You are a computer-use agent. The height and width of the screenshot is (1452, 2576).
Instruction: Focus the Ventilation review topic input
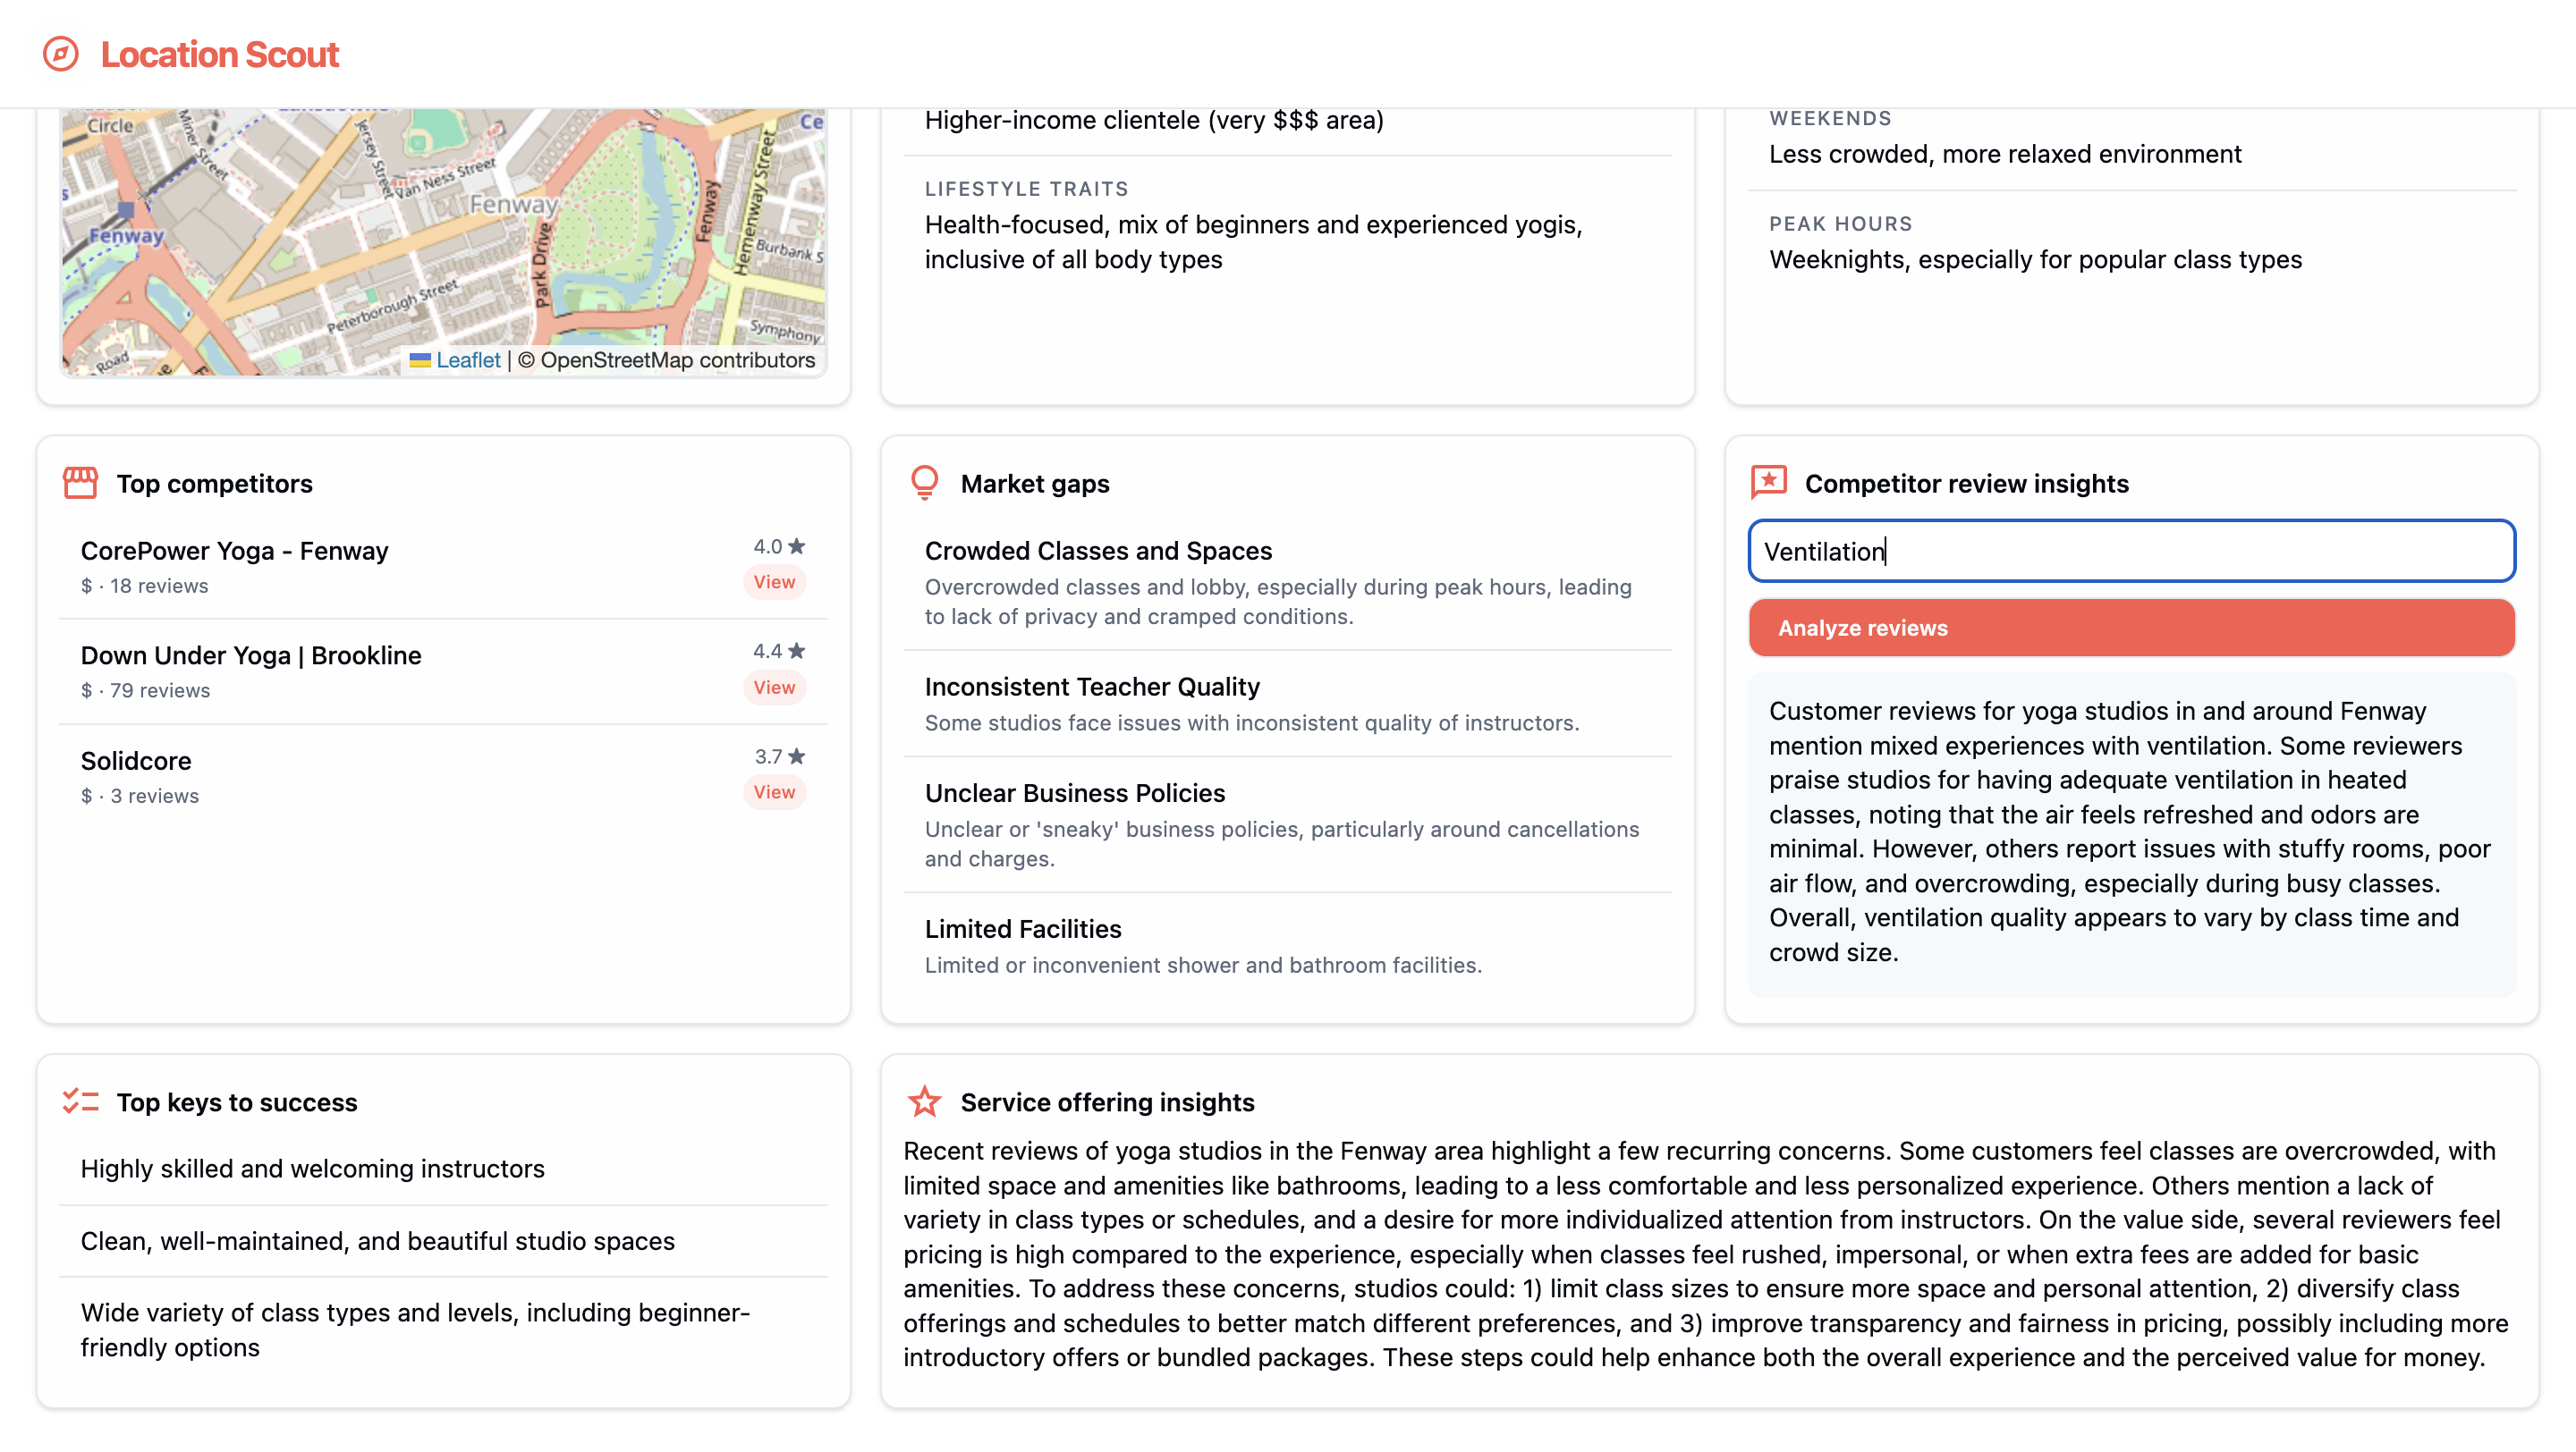(x=2130, y=552)
